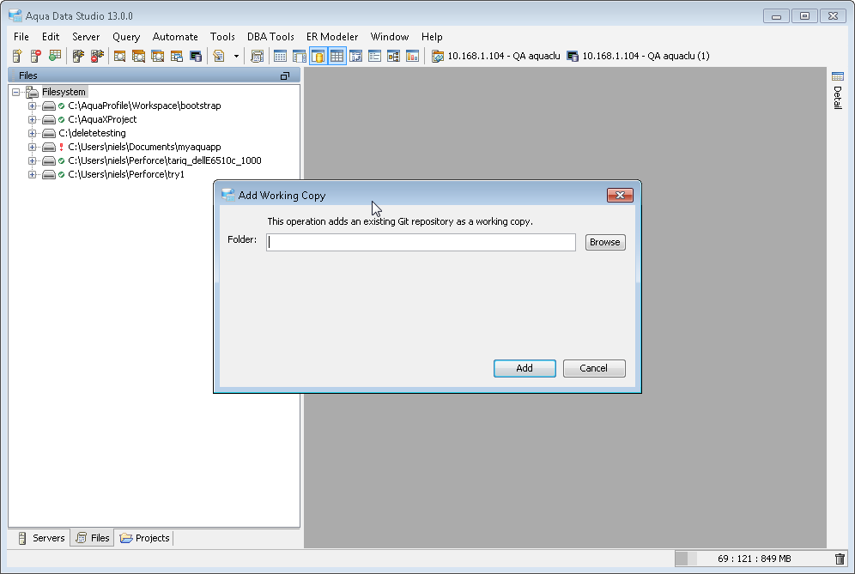This screenshot has height=574, width=855.
Task: Expand the C:\AquaXProject node
Action: click(32, 119)
